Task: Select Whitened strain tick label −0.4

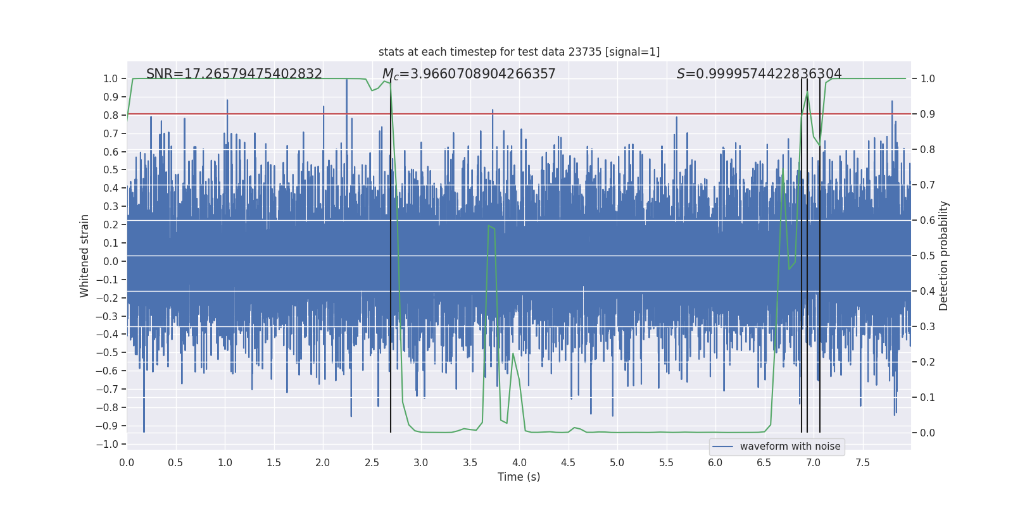Action: click(x=108, y=335)
